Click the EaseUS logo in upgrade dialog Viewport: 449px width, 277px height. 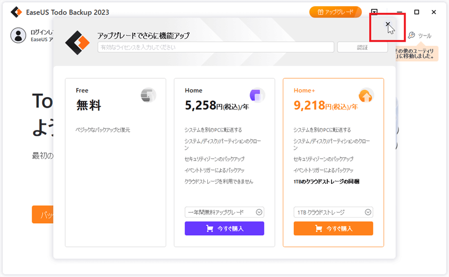(77, 42)
